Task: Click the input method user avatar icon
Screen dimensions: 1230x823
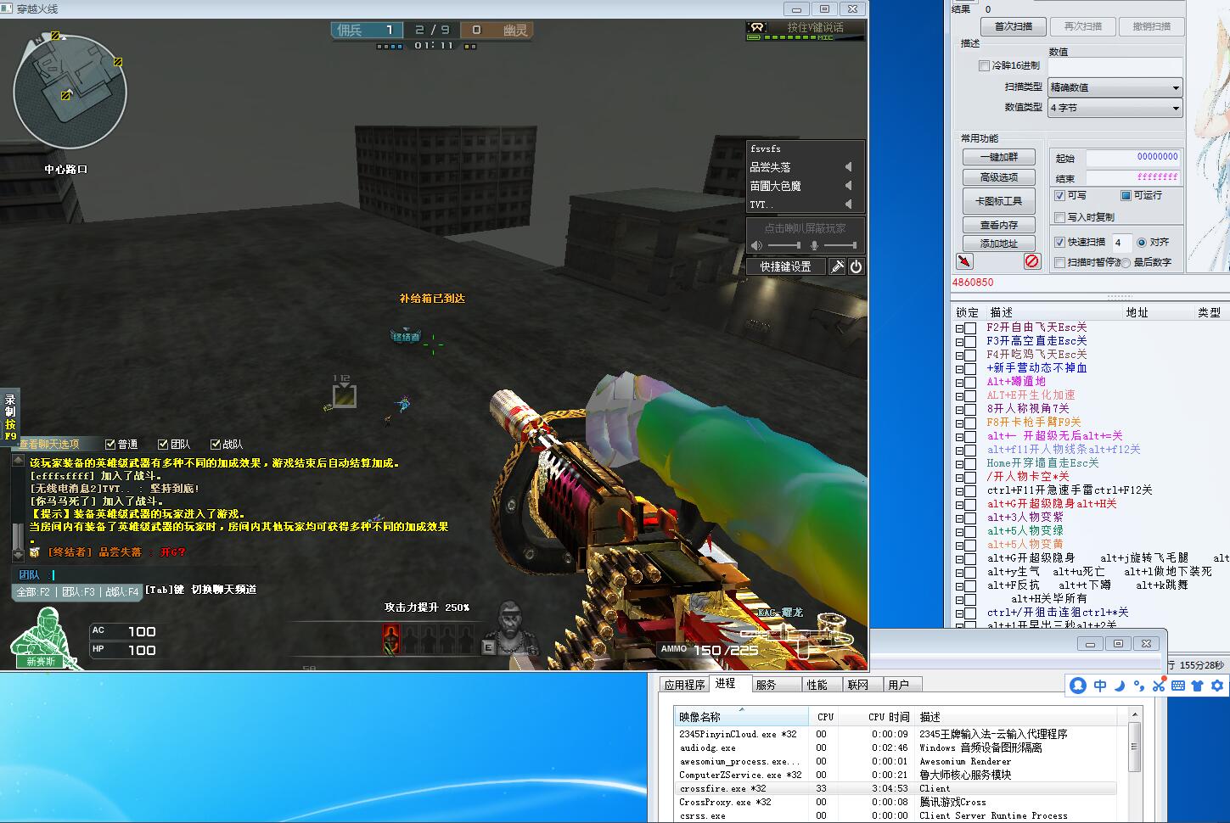Action: pos(1078,686)
